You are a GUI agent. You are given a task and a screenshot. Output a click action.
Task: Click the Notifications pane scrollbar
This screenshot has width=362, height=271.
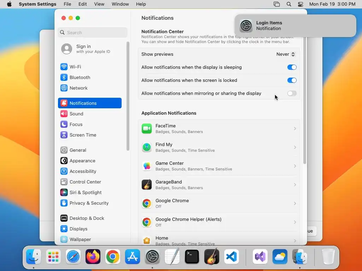[x=304, y=101]
